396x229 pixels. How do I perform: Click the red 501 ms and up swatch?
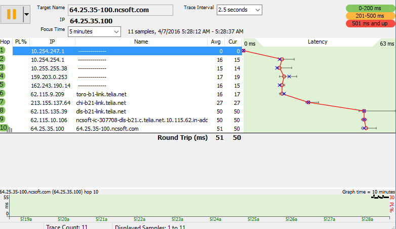pos(370,23)
